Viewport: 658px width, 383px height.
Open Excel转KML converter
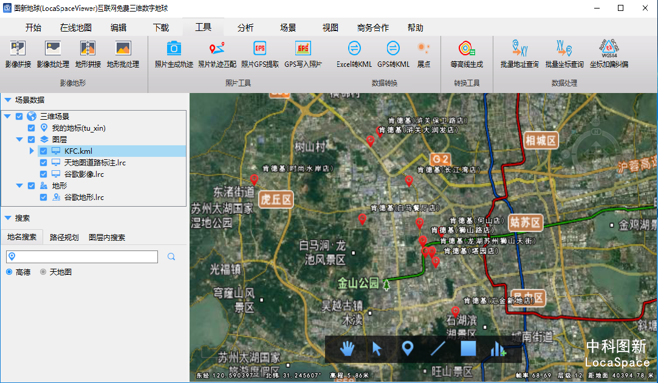click(354, 55)
